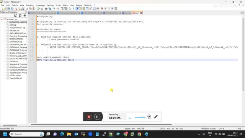Expand all folders in workspace panel

[15, 15]
